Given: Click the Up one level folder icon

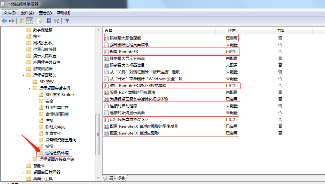Looking at the screenshot, I should coord(22,21).
